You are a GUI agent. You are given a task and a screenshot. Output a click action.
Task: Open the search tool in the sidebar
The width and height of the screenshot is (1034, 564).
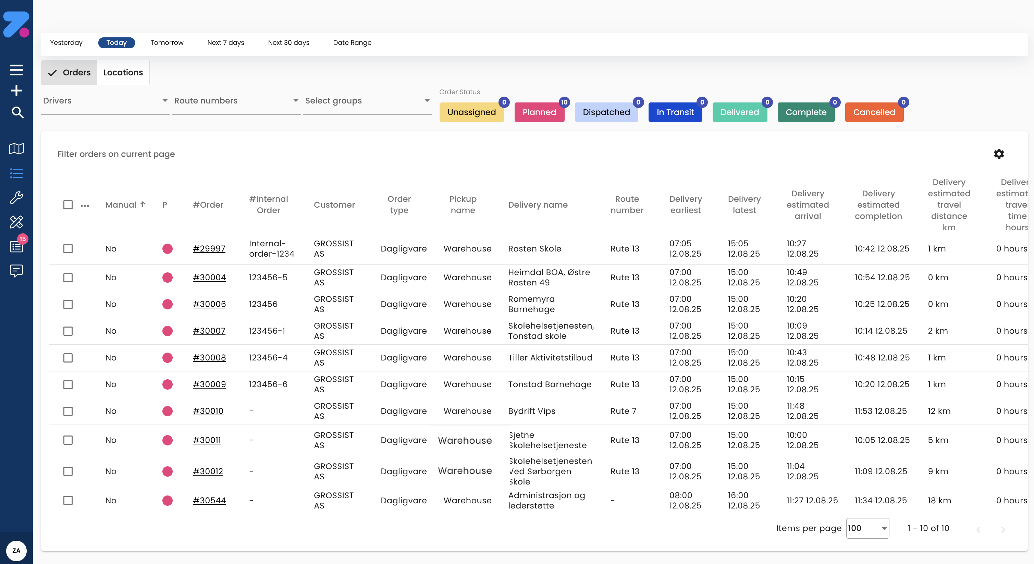point(16,113)
